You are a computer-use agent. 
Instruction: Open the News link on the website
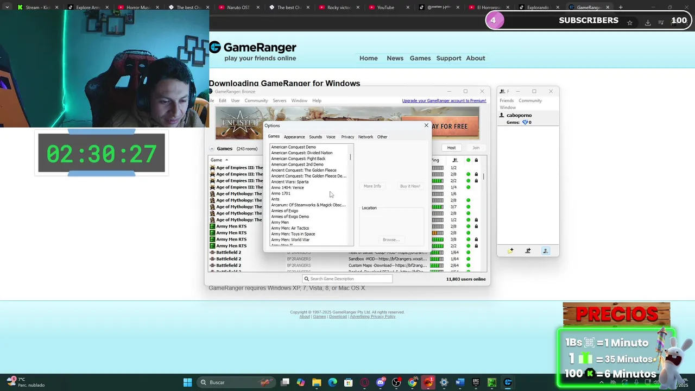(395, 58)
